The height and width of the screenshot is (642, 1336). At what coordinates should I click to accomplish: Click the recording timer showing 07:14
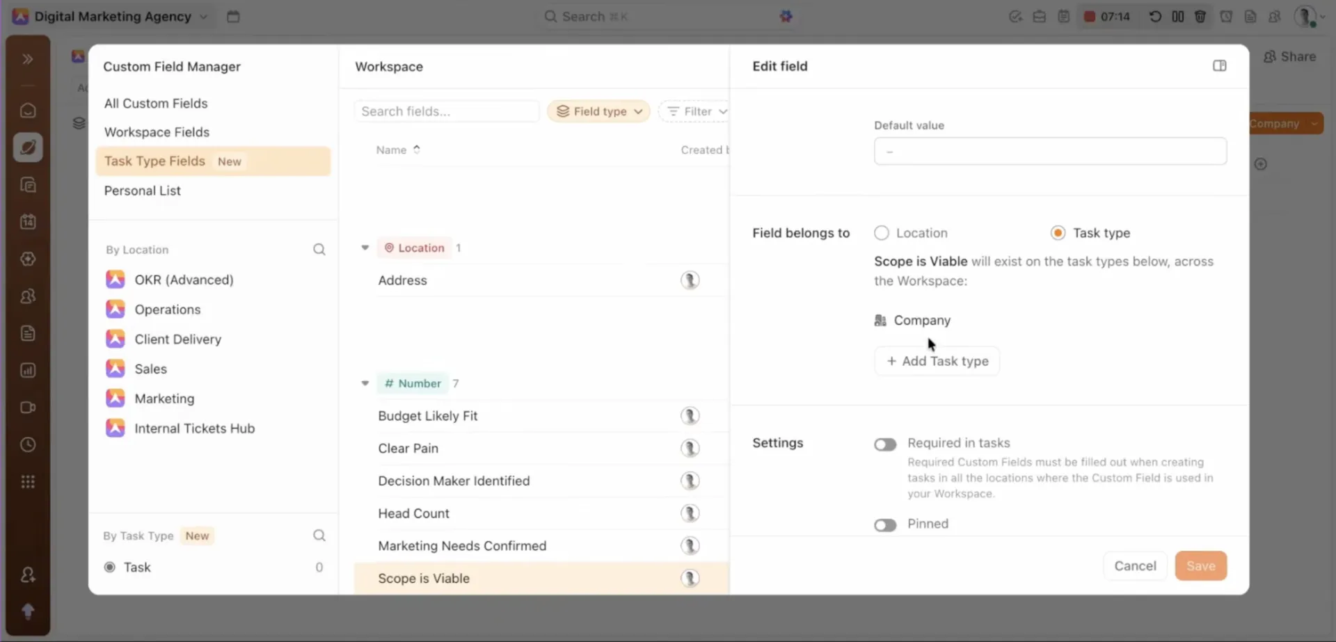pyautogui.click(x=1106, y=17)
